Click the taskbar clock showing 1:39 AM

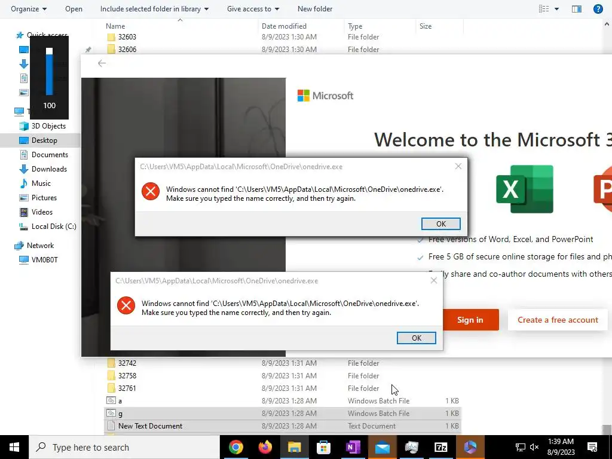click(x=561, y=447)
